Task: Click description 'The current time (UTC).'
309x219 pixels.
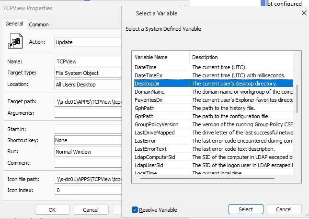Action: [219, 67]
